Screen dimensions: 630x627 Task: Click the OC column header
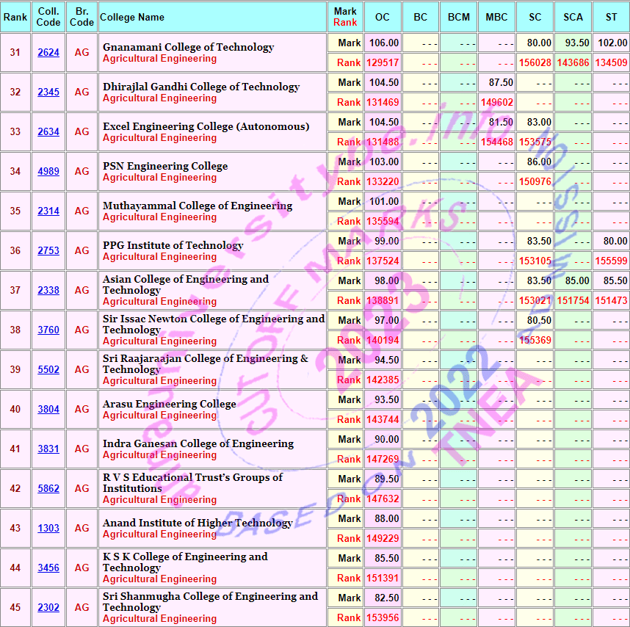tap(383, 17)
